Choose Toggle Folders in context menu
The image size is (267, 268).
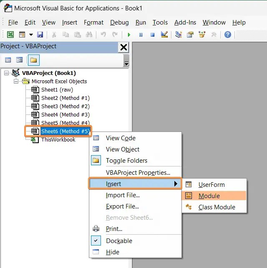tap(136, 161)
